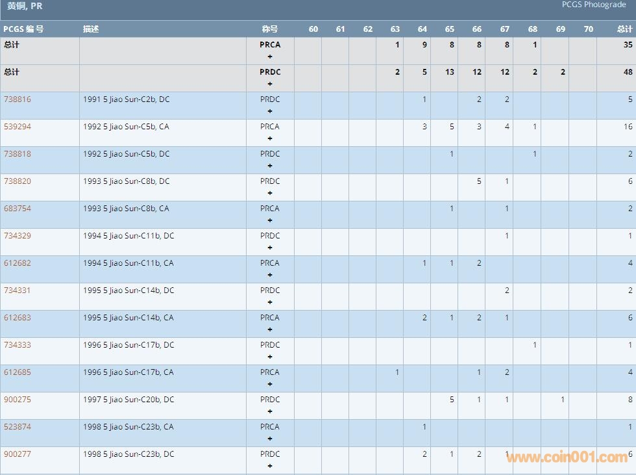Open PCGS number 539294 link
The width and height of the screenshot is (636, 475).
pos(18,127)
